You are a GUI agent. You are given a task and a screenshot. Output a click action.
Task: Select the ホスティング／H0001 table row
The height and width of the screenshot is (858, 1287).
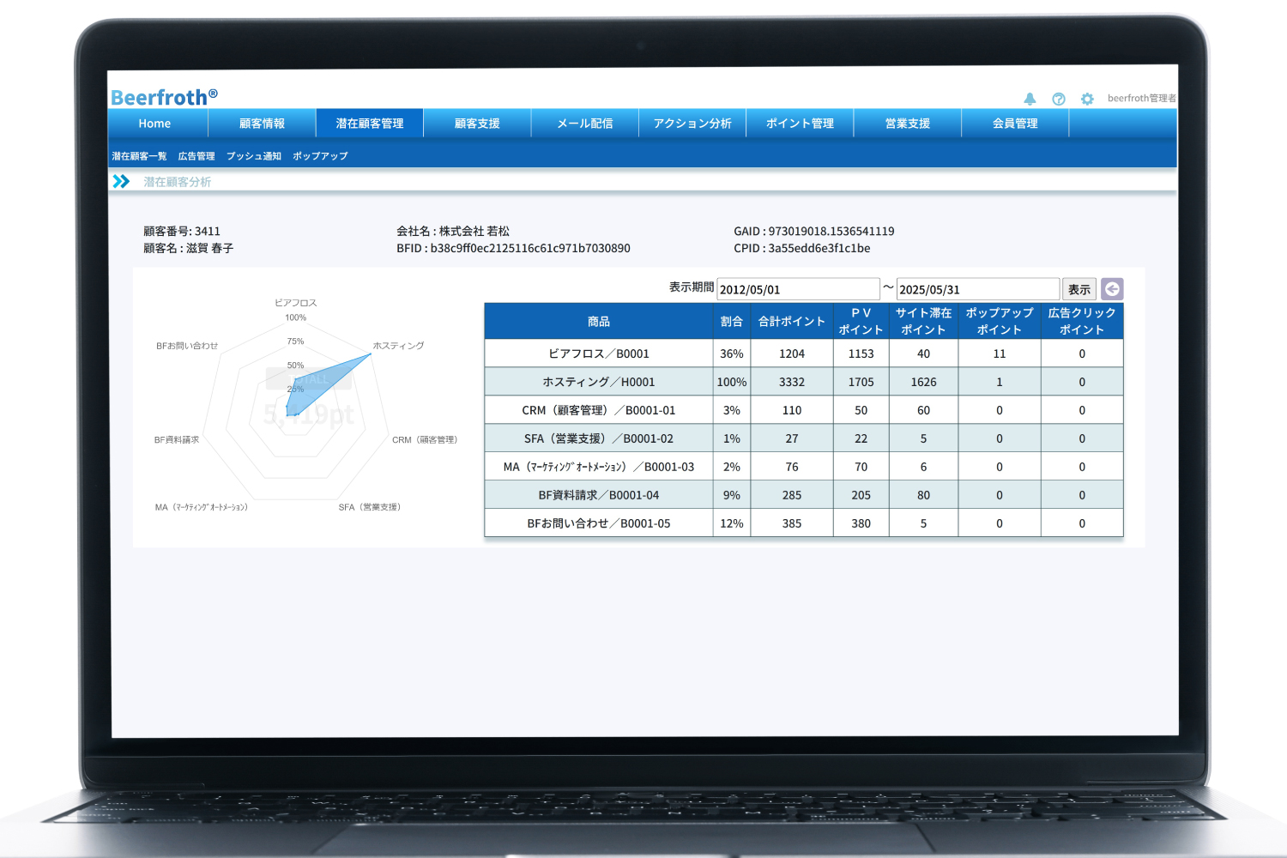pyautogui.click(x=598, y=382)
